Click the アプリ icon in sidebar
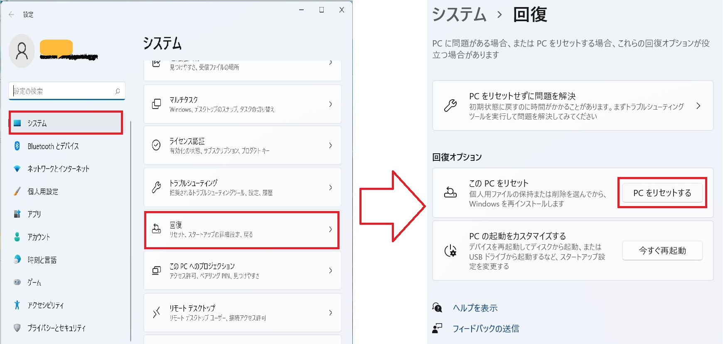The image size is (723, 344). 17,214
